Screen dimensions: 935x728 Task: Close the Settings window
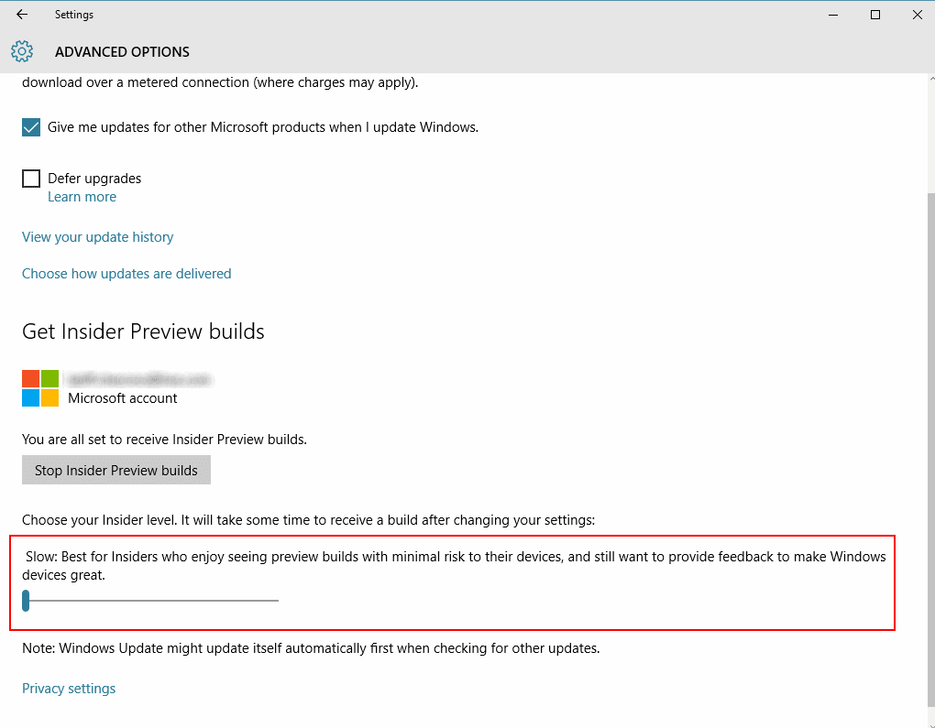(x=917, y=15)
